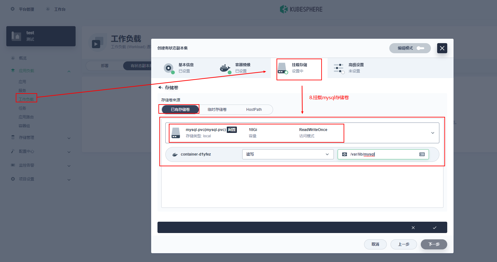The height and width of the screenshot is (262, 497).
Task: Close the create StatefulSet dialog
Action: pos(442,48)
